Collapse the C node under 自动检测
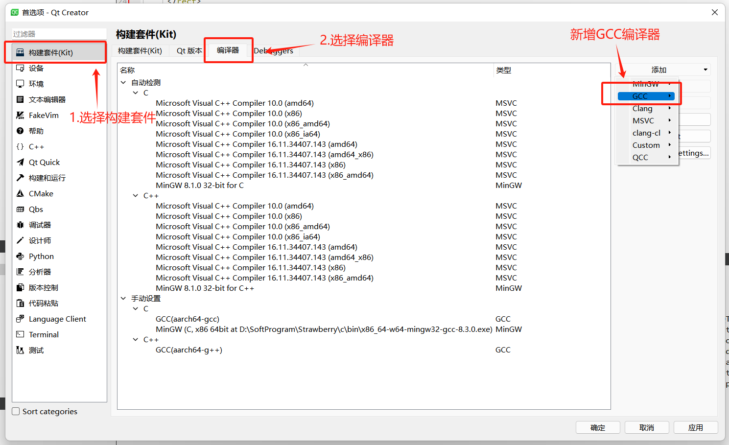This screenshot has height=445, width=729. [x=136, y=93]
